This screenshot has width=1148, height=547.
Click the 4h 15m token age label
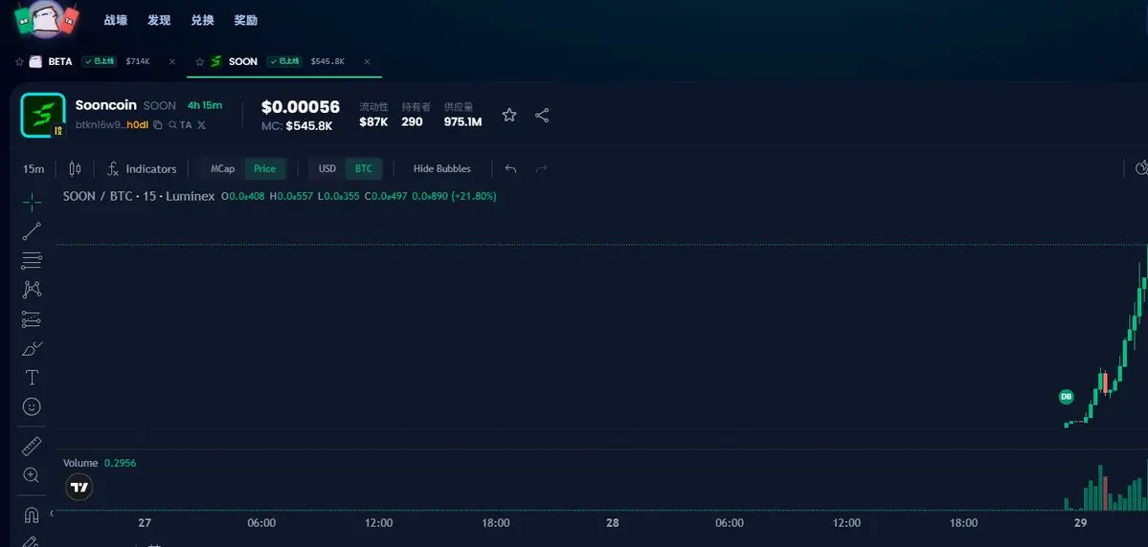[x=205, y=105]
